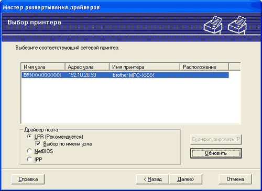This screenshot has height=191, width=262.
Task: Sort by the Расположение column header
Action: [x=204, y=67]
